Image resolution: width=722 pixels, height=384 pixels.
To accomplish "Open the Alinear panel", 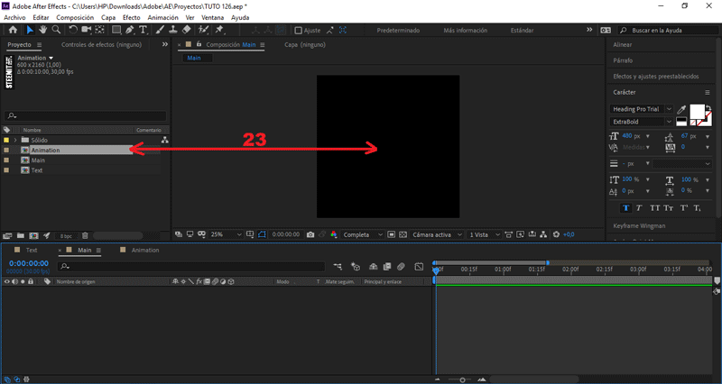I will 623,44.
